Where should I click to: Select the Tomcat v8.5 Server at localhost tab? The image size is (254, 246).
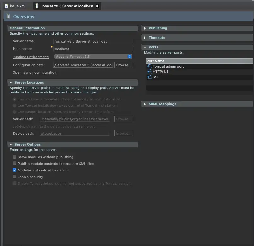[x=67, y=6]
